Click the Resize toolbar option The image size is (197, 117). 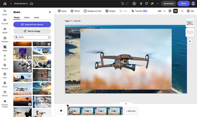coord(62,11)
